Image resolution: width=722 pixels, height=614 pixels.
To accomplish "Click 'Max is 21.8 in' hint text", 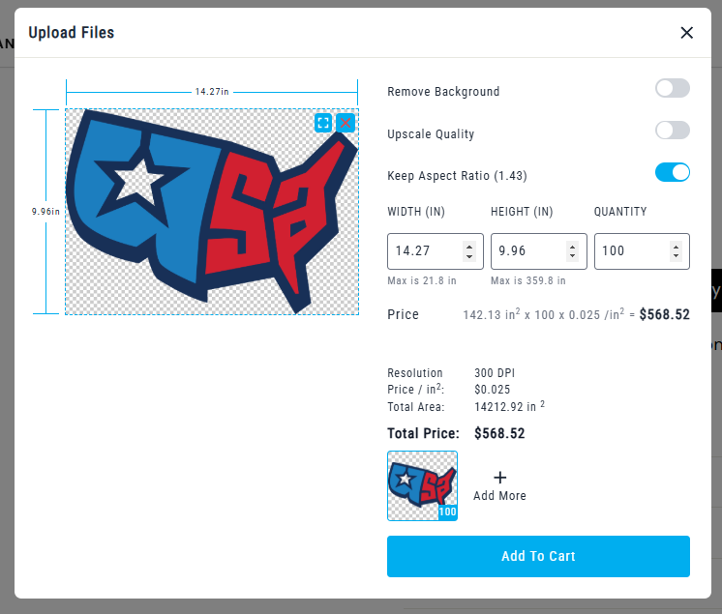I will tap(422, 280).
